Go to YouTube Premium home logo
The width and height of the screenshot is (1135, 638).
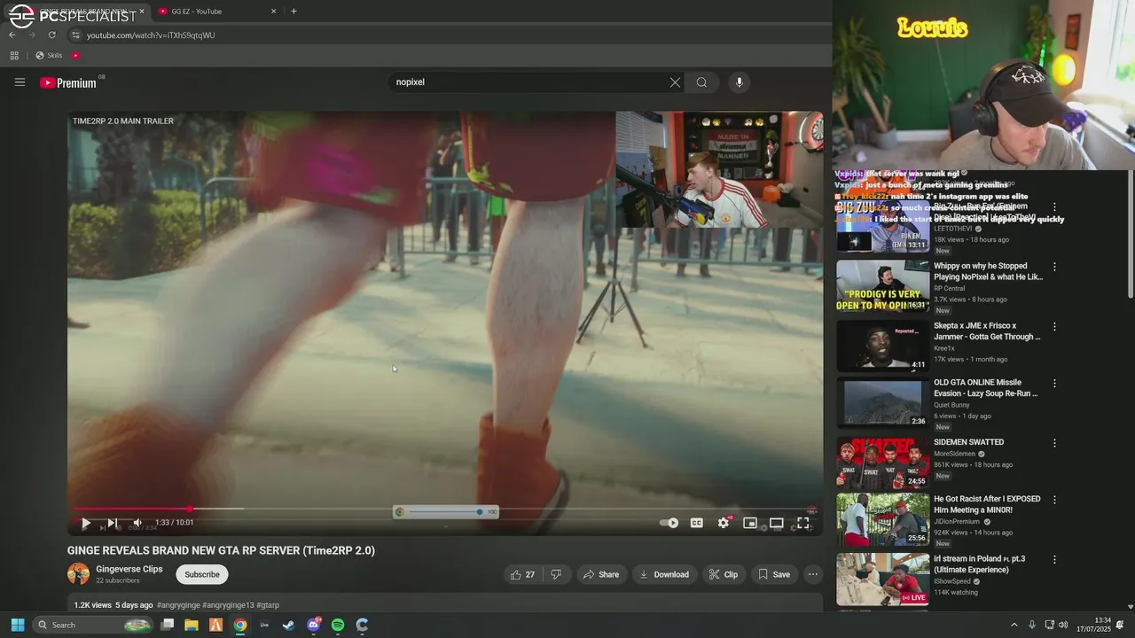coord(68,82)
